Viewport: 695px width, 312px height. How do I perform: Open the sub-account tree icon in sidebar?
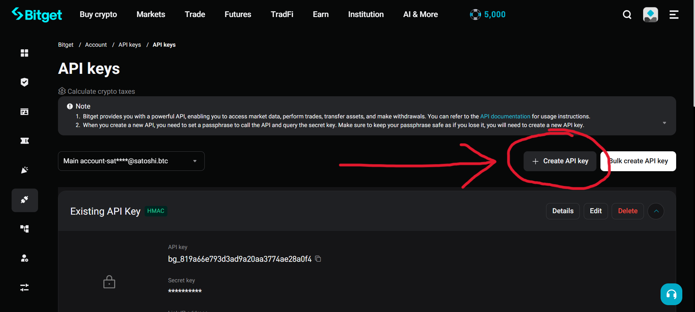tap(24, 229)
